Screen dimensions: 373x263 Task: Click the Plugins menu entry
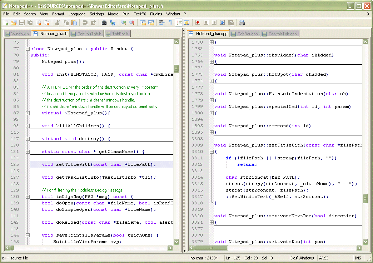point(156,14)
